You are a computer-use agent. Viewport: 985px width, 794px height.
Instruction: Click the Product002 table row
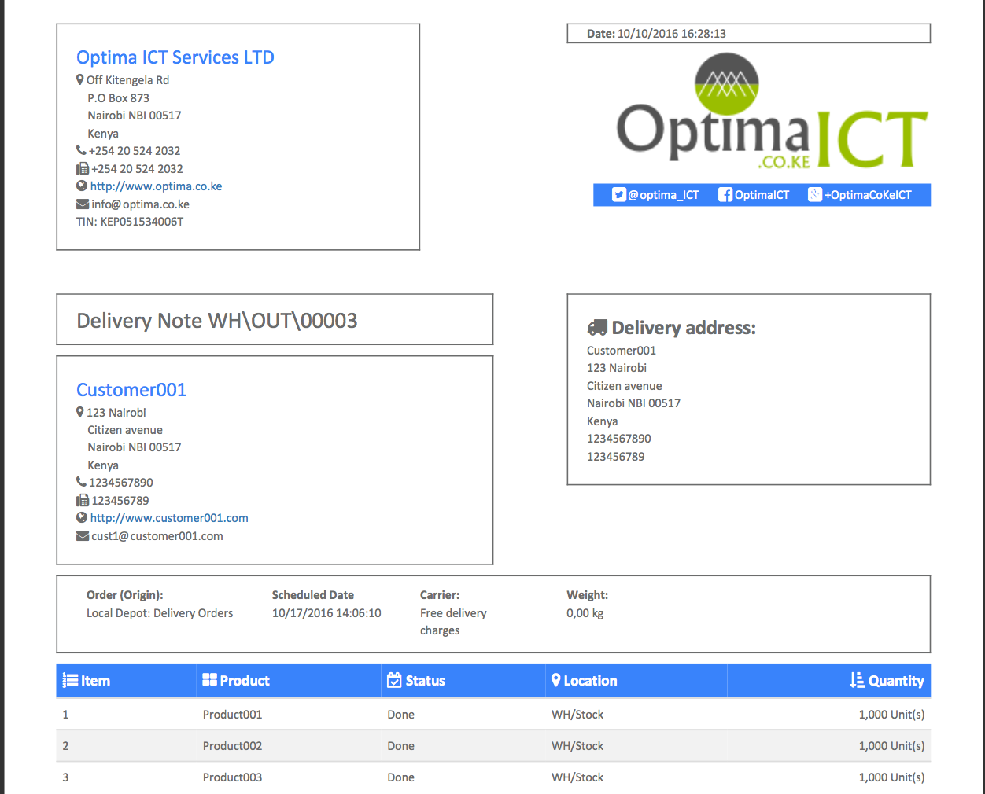(493, 746)
